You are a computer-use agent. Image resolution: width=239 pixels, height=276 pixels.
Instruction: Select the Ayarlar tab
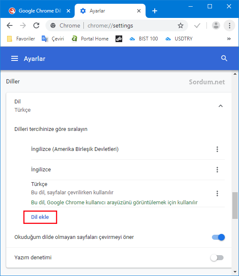[110, 11]
